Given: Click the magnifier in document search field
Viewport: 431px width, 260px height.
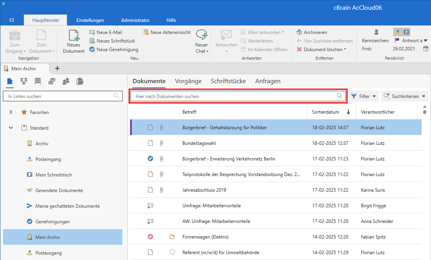Looking at the screenshot, I should click(340, 96).
